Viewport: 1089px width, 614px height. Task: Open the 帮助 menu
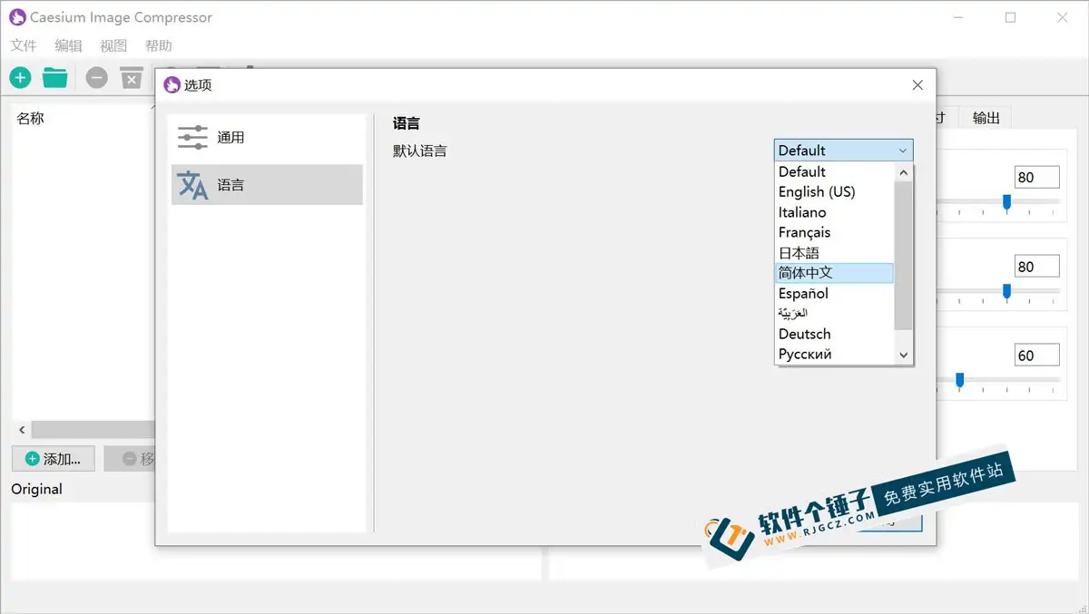pyautogui.click(x=158, y=45)
